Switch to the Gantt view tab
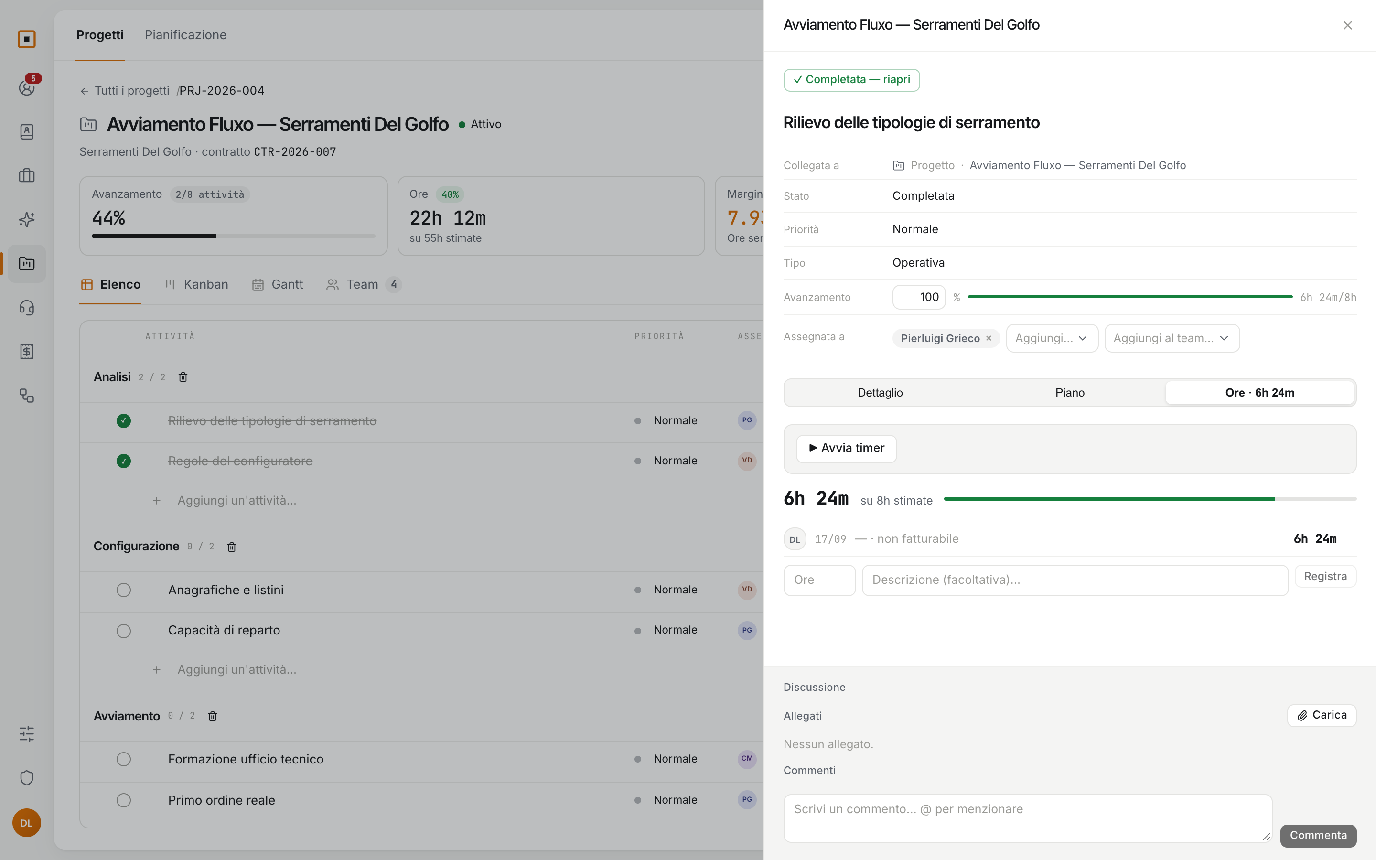Screen dimensions: 1376x860 coord(278,284)
